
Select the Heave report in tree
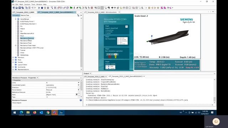point(22,29)
